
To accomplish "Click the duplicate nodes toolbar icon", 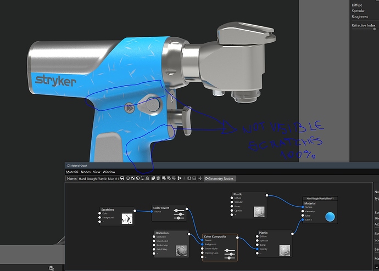I will click(x=153, y=178).
